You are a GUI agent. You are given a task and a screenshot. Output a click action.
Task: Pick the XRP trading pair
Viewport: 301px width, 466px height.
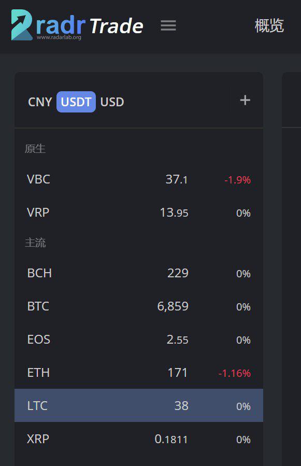pyautogui.click(x=139, y=439)
